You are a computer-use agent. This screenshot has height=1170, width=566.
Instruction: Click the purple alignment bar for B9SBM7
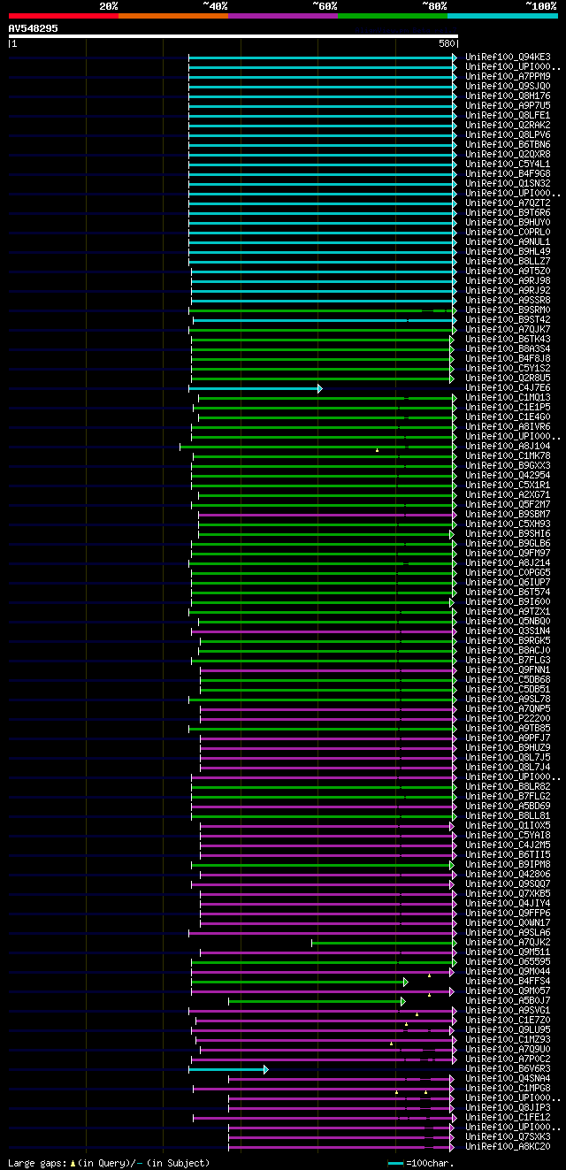[x=327, y=515]
